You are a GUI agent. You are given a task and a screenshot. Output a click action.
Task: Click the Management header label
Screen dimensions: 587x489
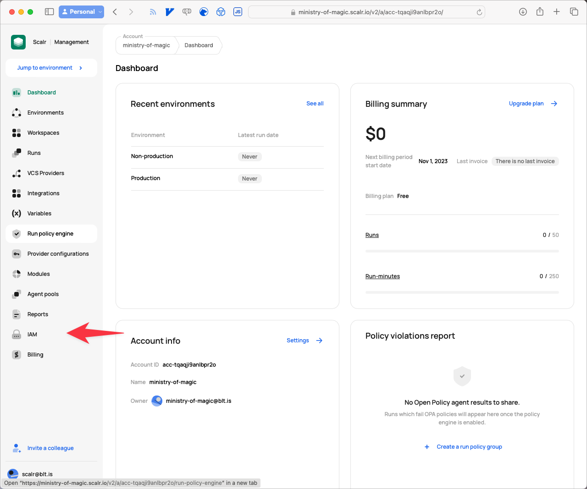coord(72,42)
